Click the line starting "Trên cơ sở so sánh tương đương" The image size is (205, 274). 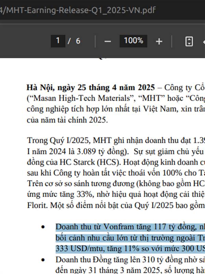(116, 184)
